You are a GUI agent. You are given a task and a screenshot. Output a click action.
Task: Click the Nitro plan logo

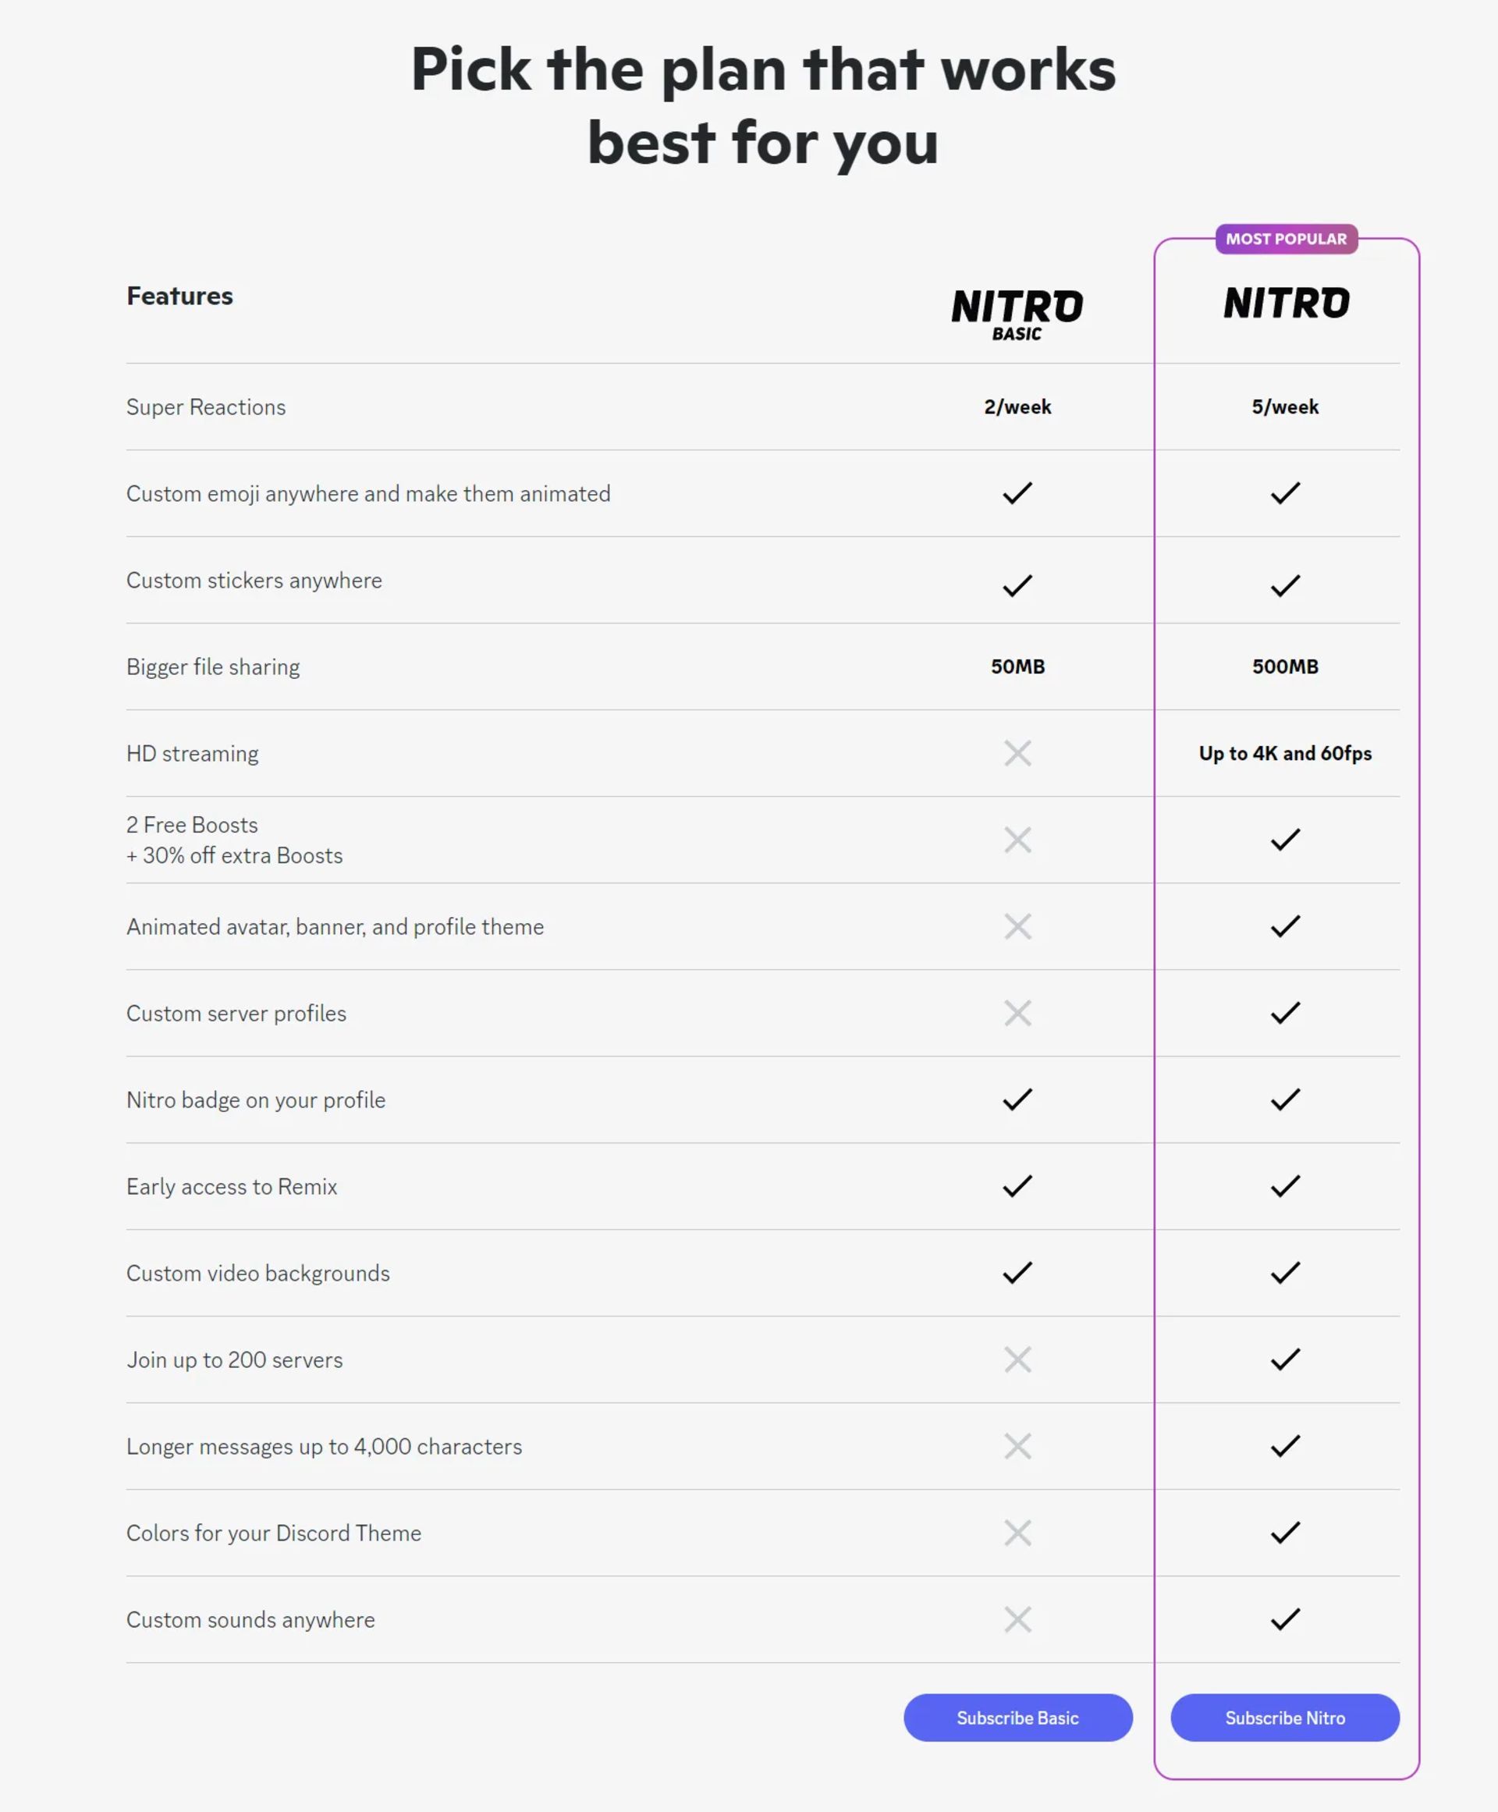click(x=1286, y=303)
